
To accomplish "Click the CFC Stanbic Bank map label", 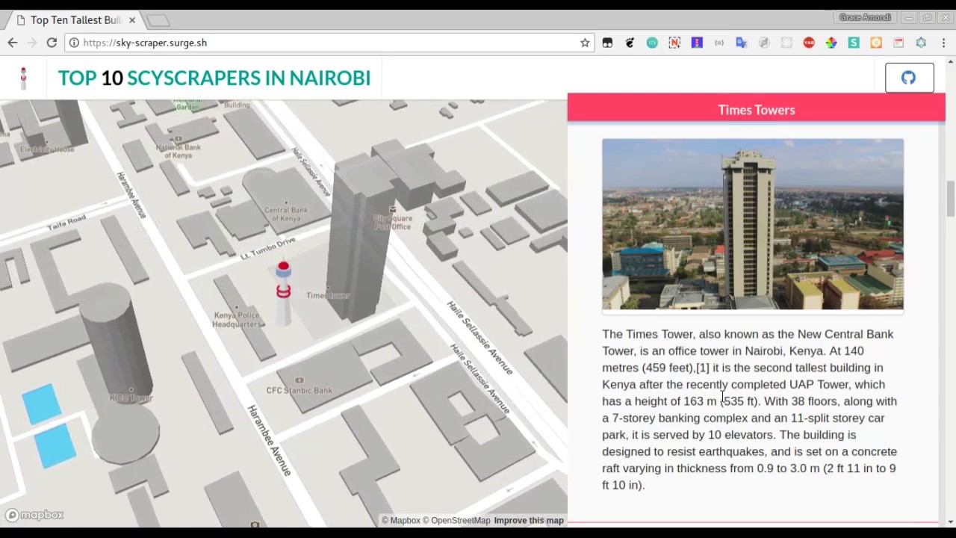I will 299,390.
